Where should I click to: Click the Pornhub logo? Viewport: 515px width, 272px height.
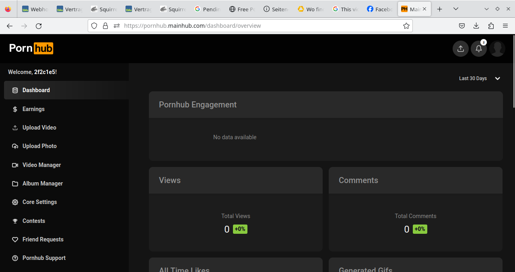coord(31,48)
